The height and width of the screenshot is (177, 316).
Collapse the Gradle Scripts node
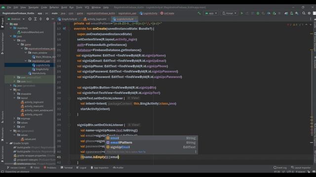coord(7,143)
